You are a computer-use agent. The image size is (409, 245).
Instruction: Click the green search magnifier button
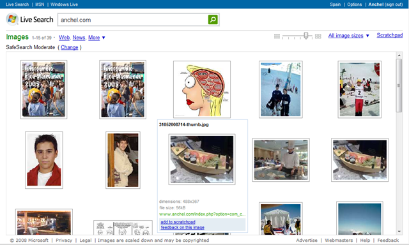(213, 20)
